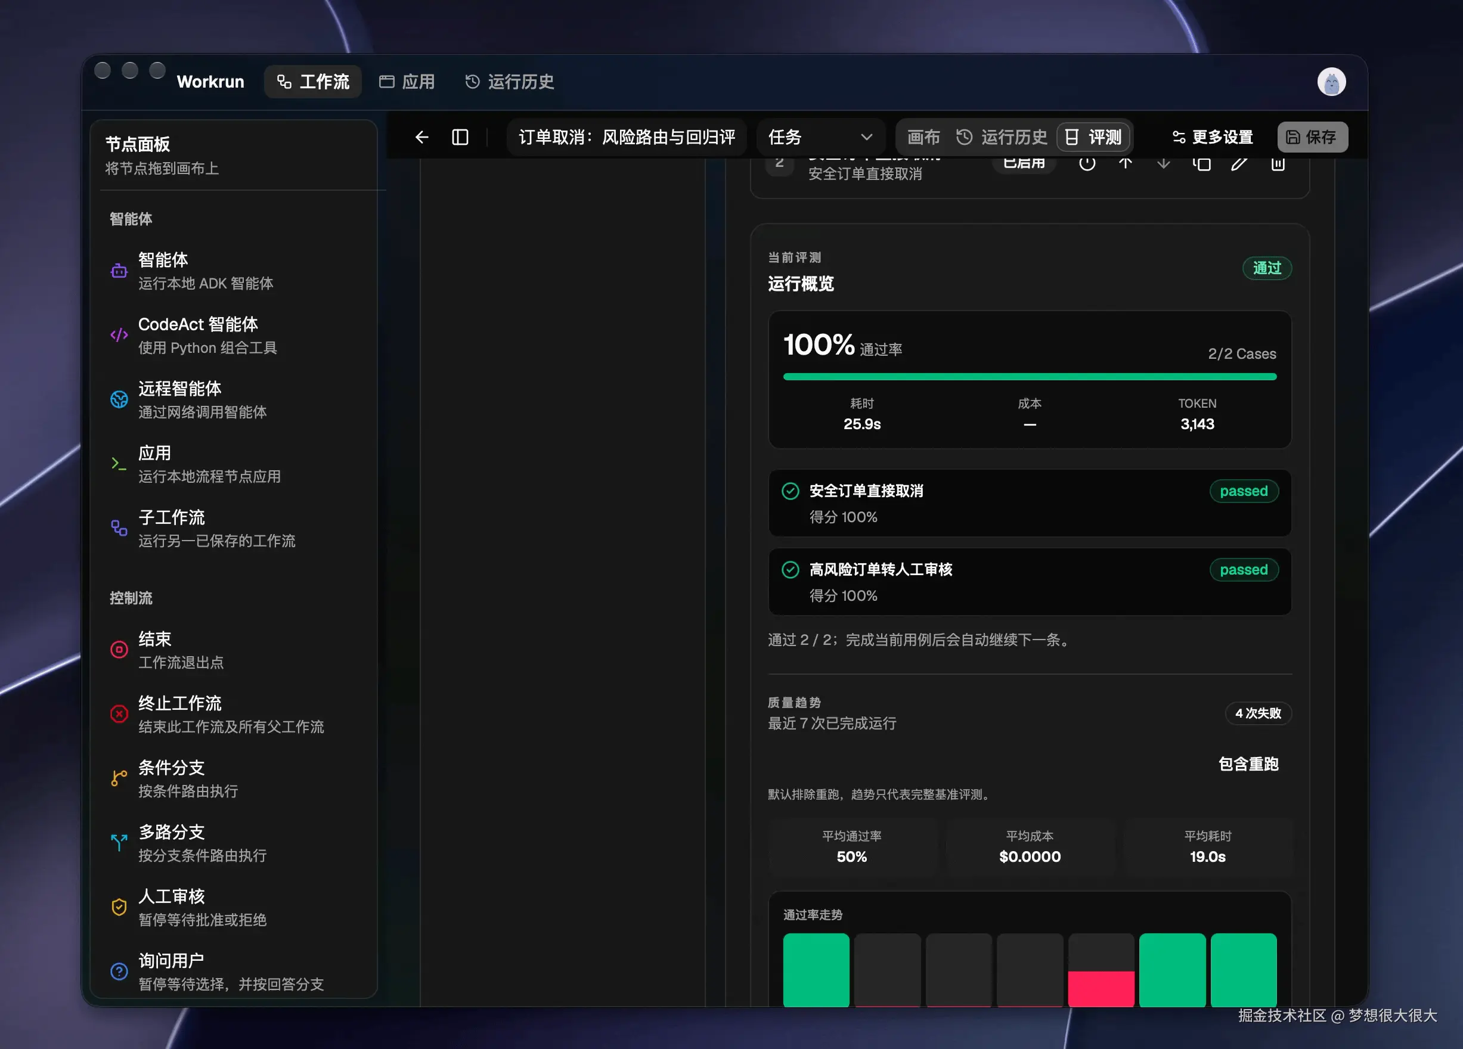Click the red pass-rate trend bar
Screen dimensions: 1463x1049
[x=1101, y=989]
